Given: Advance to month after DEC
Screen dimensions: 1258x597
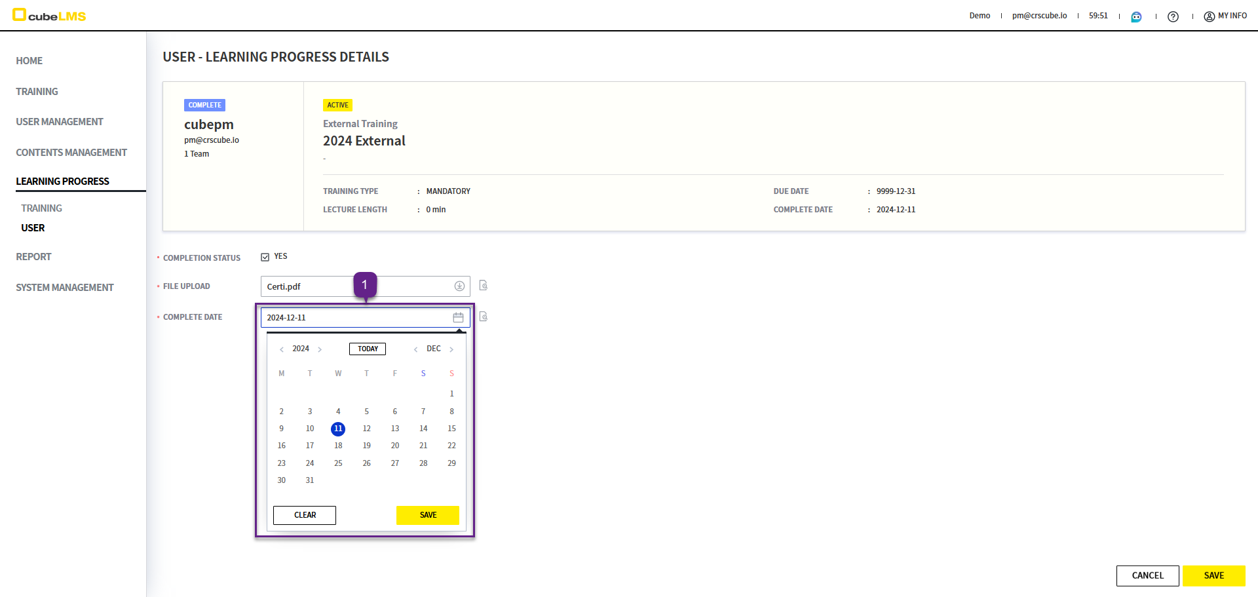Looking at the screenshot, I should click(x=451, y=349).
